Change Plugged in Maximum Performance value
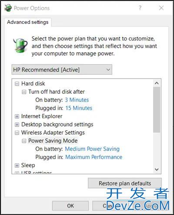The width and height of the screenshot is (174, 215). 94,157
